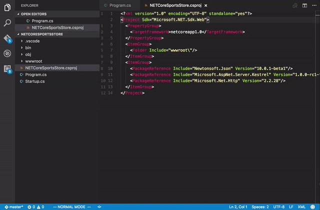The width and height of the screenshot is (320, 210).
Task: Click the errors and warnings count indicator
Action: [36, 206]
